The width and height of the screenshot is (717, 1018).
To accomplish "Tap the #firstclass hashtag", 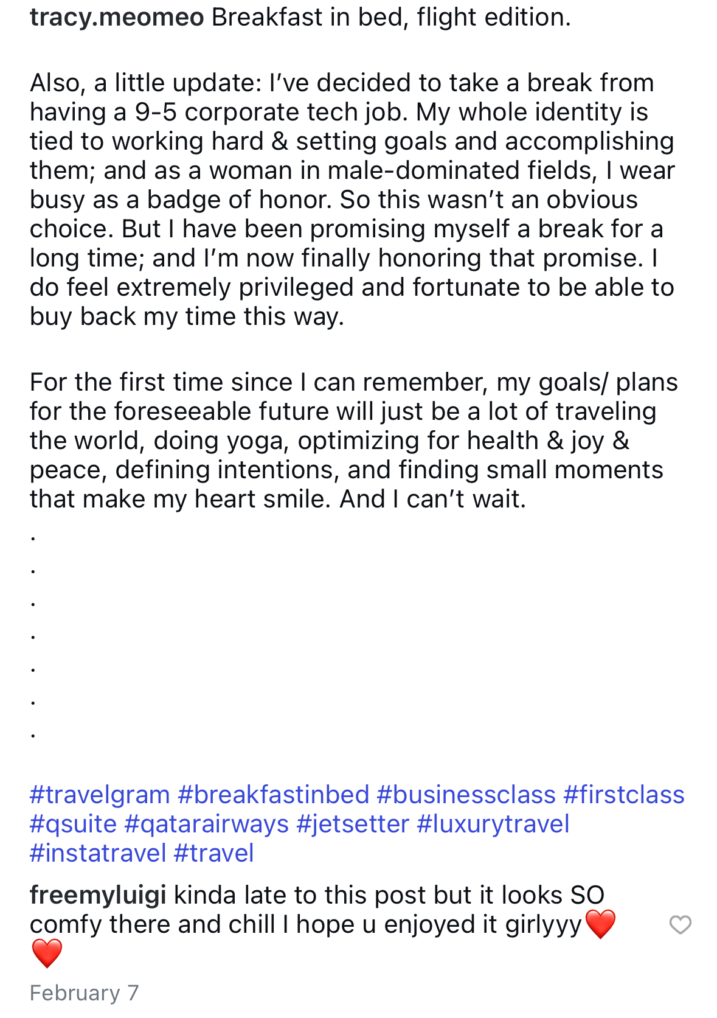I will (x=624, y=795).
